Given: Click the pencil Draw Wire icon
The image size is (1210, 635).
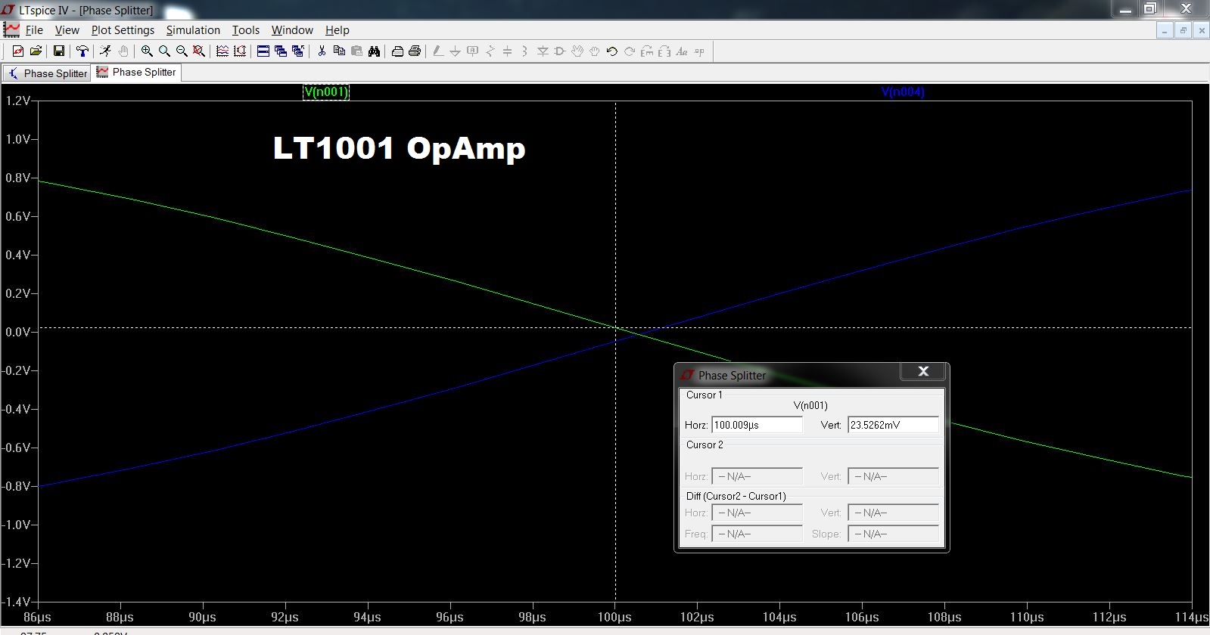Looking at the screenshot, I should (x=438, y=51).
